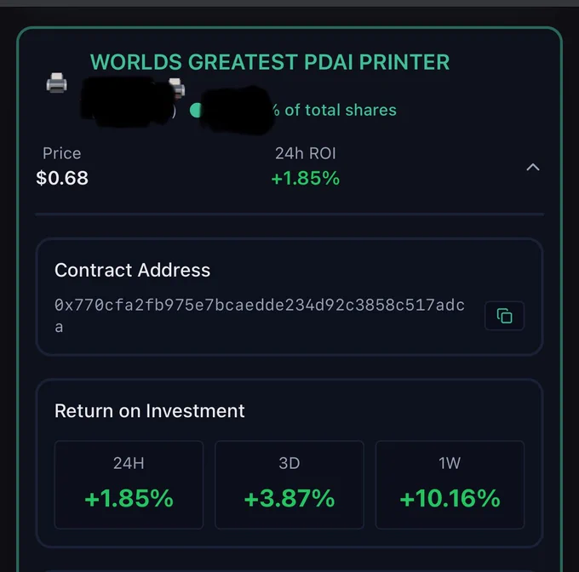Click the +1.85% value in 24H box
Viewport: 579px width, 572px height.
129,498
